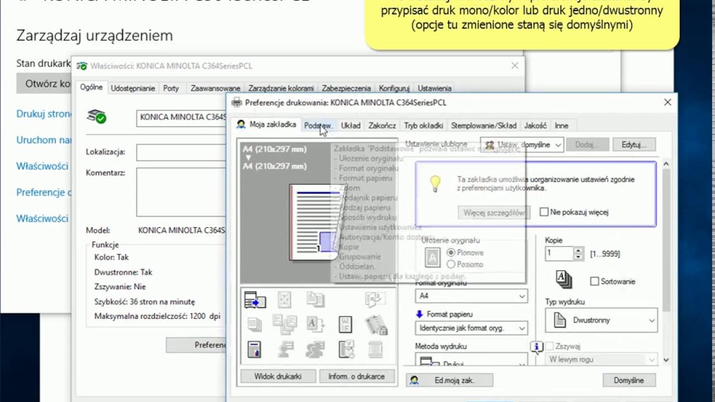The height and width of the screenshot is (402, 715).
Task: Click the Preferencje button in Właściwości window
Action: tap(196, 345)
